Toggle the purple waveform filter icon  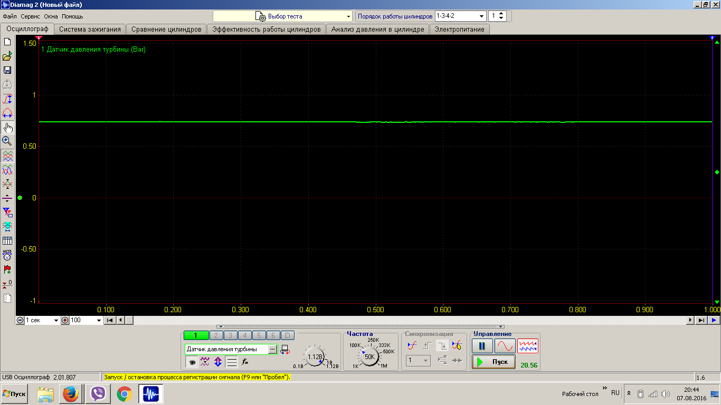pyautogui.click(x=205, y=362)
